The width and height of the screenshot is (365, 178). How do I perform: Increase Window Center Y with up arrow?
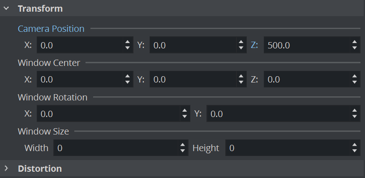click(241, 76)
